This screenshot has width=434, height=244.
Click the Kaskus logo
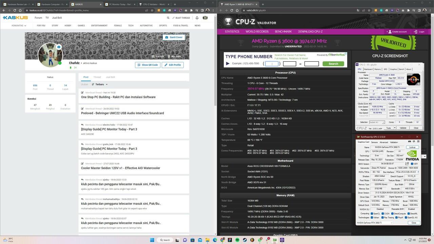point(15,18)
